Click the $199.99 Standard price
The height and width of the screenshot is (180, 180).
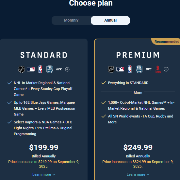[x=44, y=148]
